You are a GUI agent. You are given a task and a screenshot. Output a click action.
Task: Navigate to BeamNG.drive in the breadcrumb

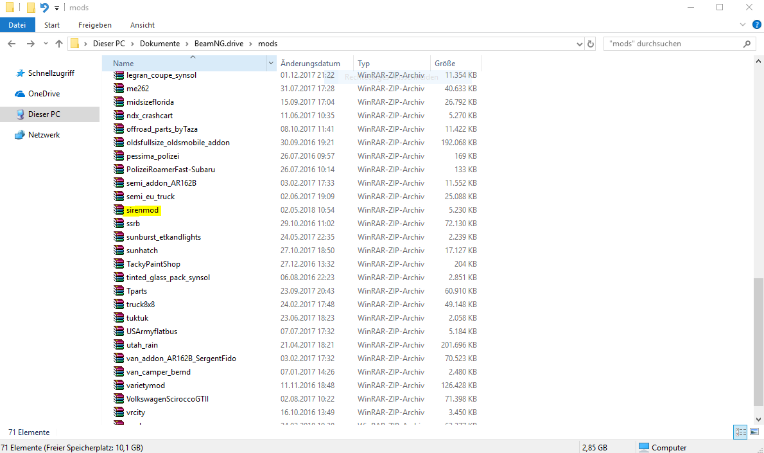point(219,44)
